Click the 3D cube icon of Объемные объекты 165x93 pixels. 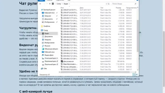(43, 49)
